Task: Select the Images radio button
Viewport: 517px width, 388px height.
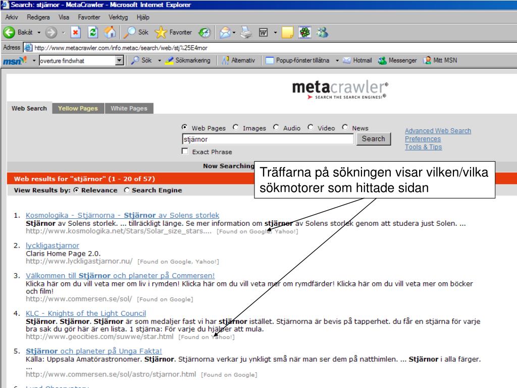Action: coord(235,127)
